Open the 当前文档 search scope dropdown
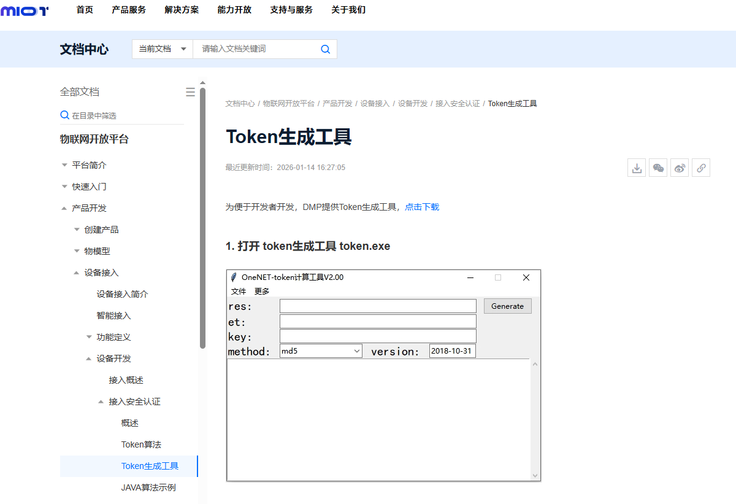This screenshot has height=504, width=736. (163, 49)
